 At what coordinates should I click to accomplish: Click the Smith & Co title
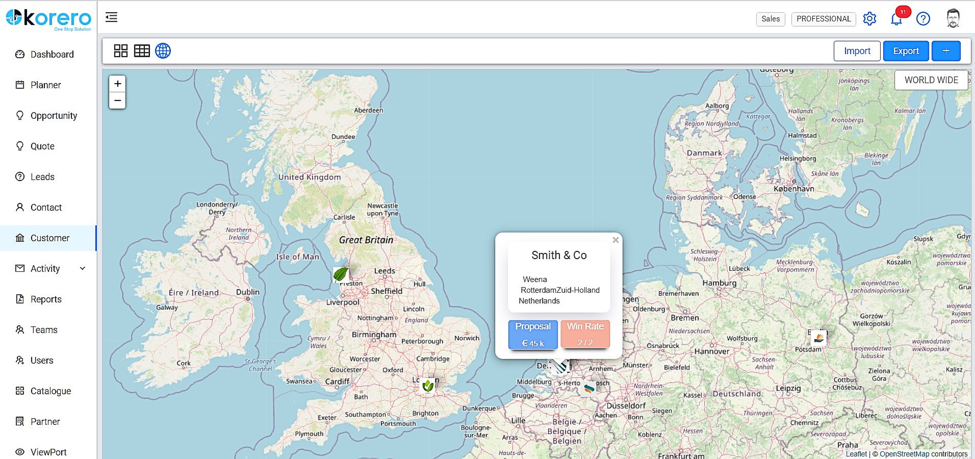(x=559, y=256)
